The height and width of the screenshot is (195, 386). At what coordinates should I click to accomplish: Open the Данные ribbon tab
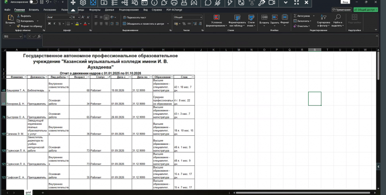click(110, 10)
